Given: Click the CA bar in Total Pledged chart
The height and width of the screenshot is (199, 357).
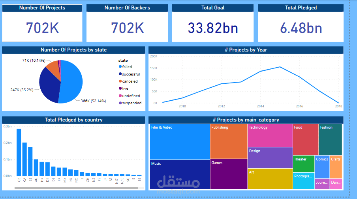Looking at the screenshot, I should coord(24,159).
